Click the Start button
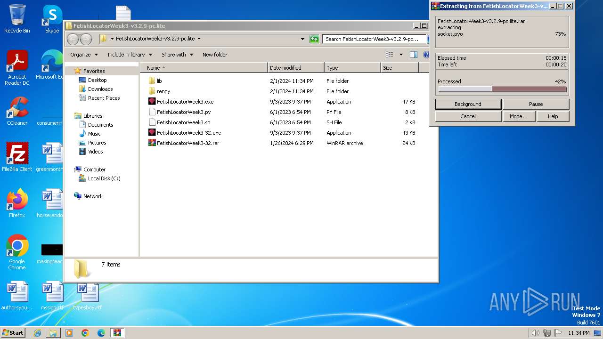Image resolution: width=603 pixels, height=339 pixels. [13, 333]
